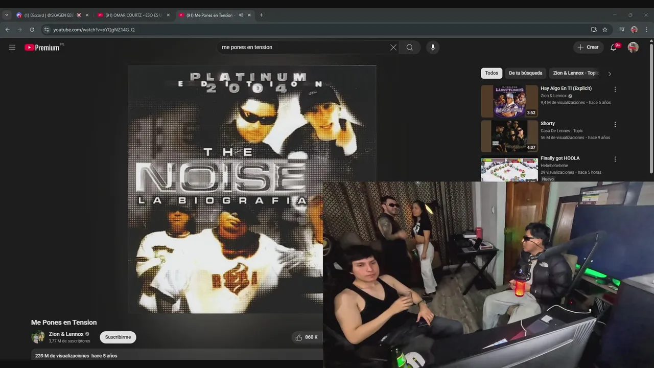Open the YouTube account avatar menu
Image resolution: width=654 pixels, height=368 pixels.
pos(633,47)
